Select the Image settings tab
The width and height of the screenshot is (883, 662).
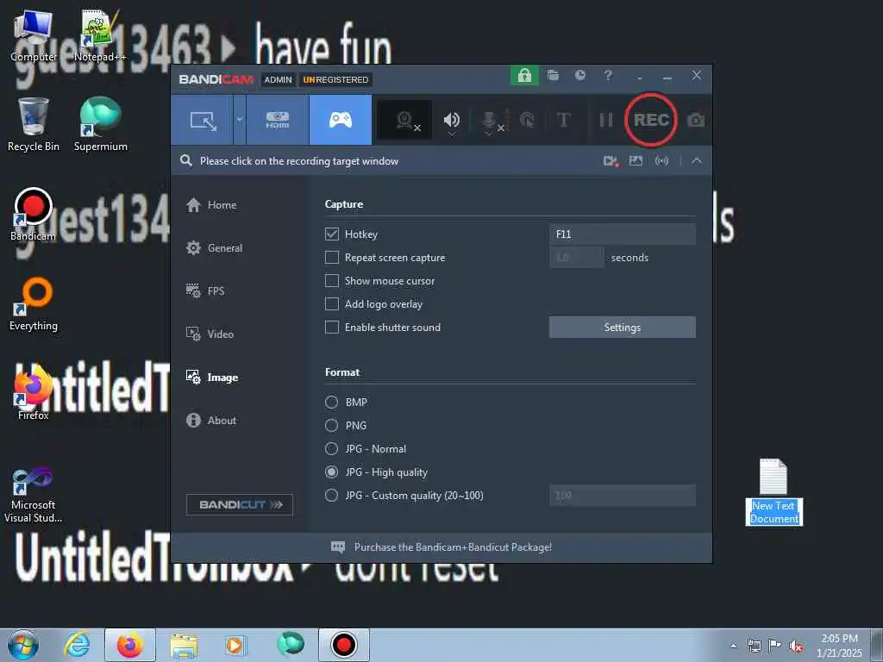212,378
